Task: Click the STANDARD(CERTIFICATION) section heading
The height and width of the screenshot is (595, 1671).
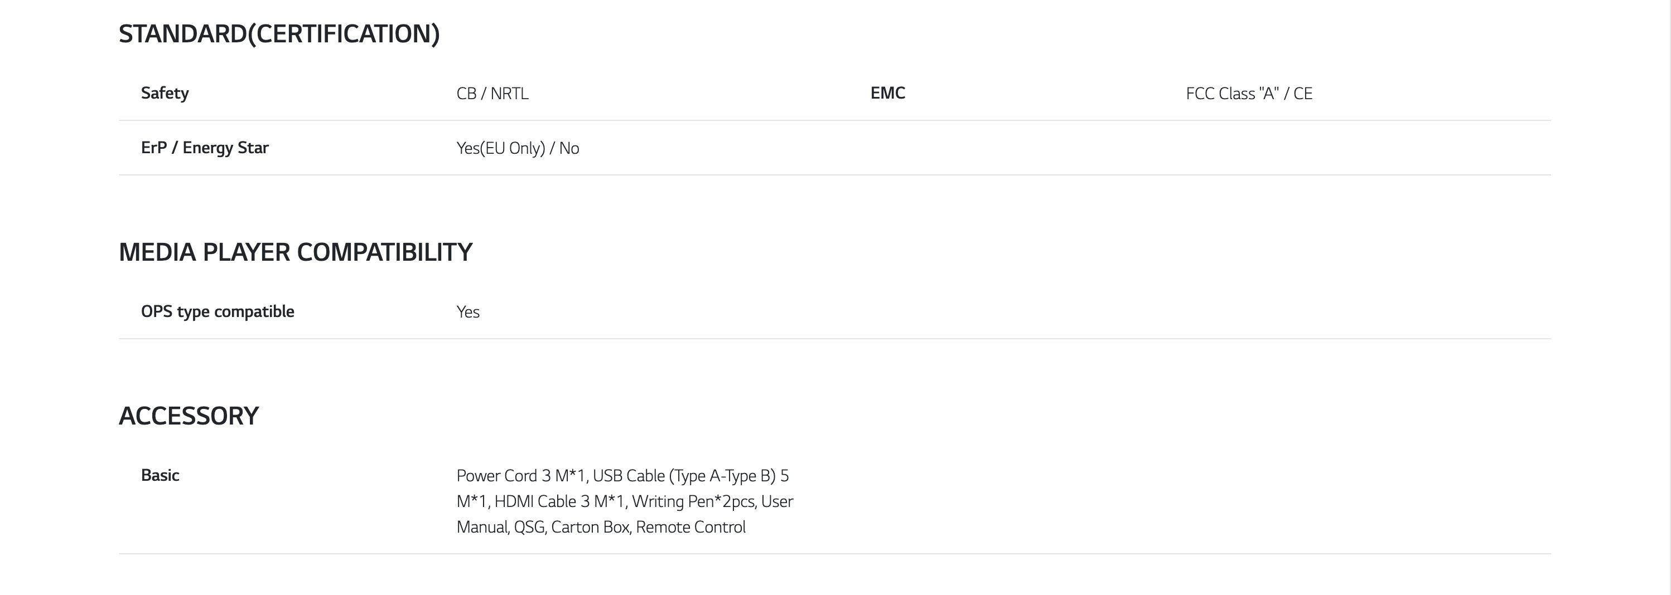Action: (279, 33)
